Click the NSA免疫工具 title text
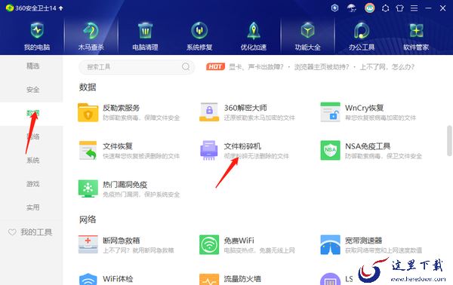The height and width of the screenshot is (285, 453). click(368, 146)
